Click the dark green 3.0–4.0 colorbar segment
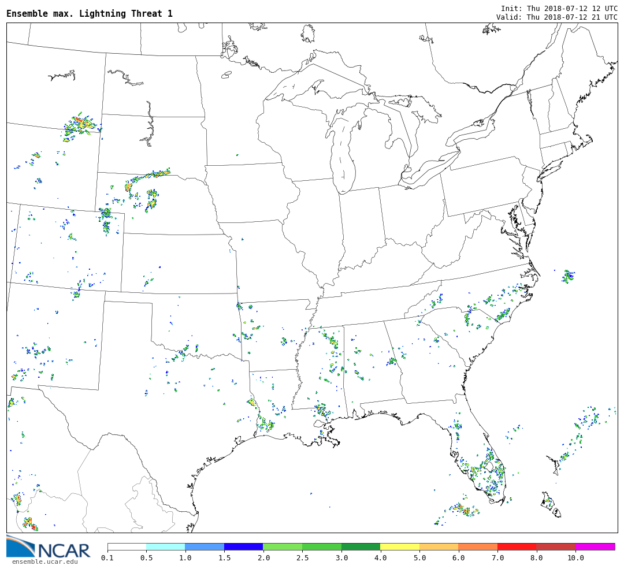Image resolution: width=624 pixels, height=569 pixels. (x=361, y=546)
